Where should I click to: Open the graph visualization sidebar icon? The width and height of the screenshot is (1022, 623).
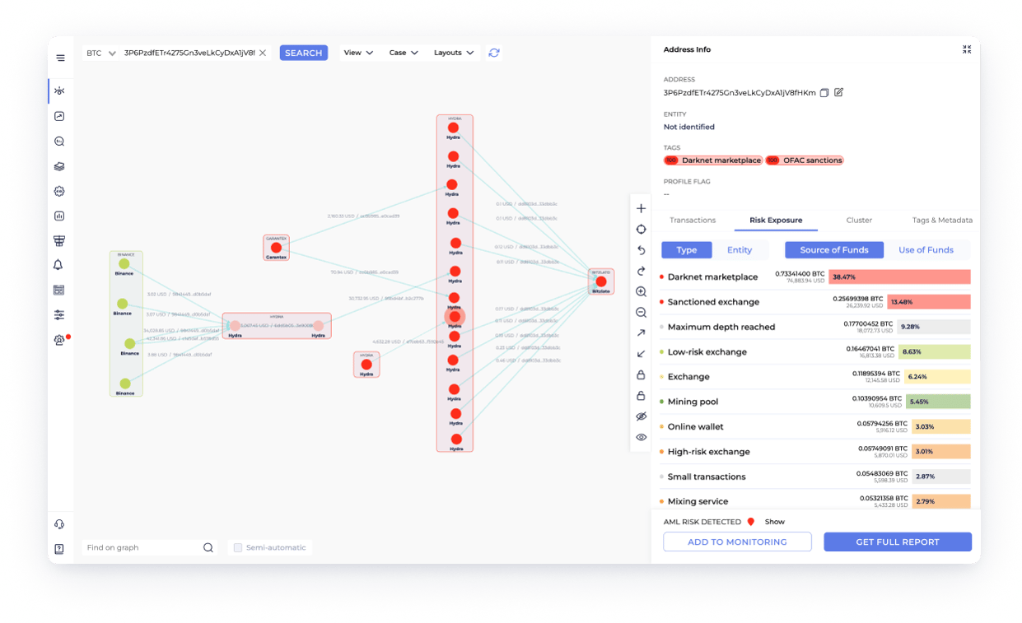coord(59,91)
